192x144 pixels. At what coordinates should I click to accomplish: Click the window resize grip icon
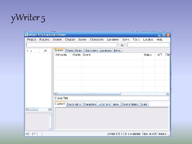tap(169, 135)
